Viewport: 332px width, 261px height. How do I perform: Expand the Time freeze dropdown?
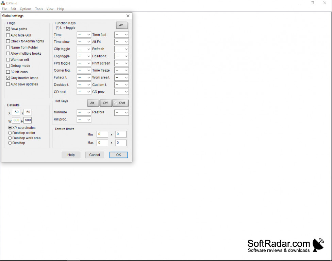[121, 70]
